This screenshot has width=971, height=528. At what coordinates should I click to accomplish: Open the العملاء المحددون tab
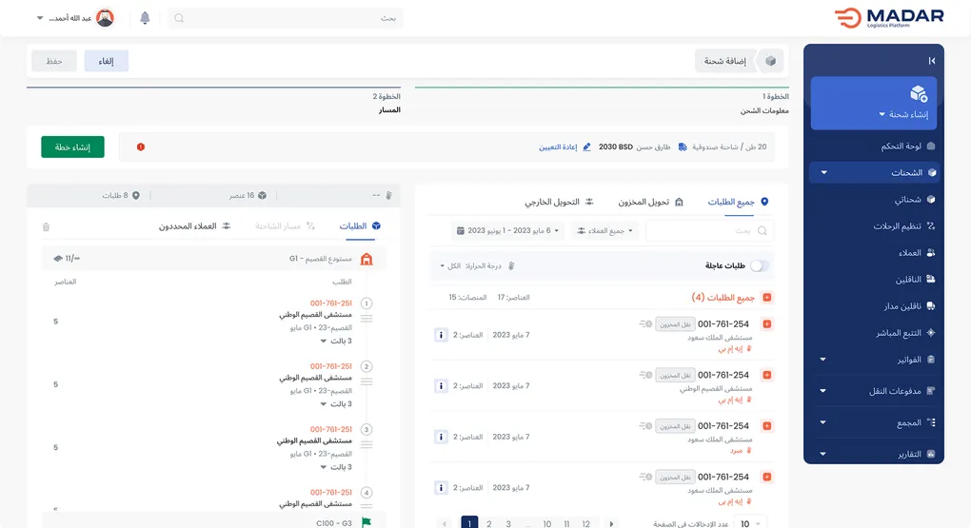pyautogui.click(x=194, y=226)
